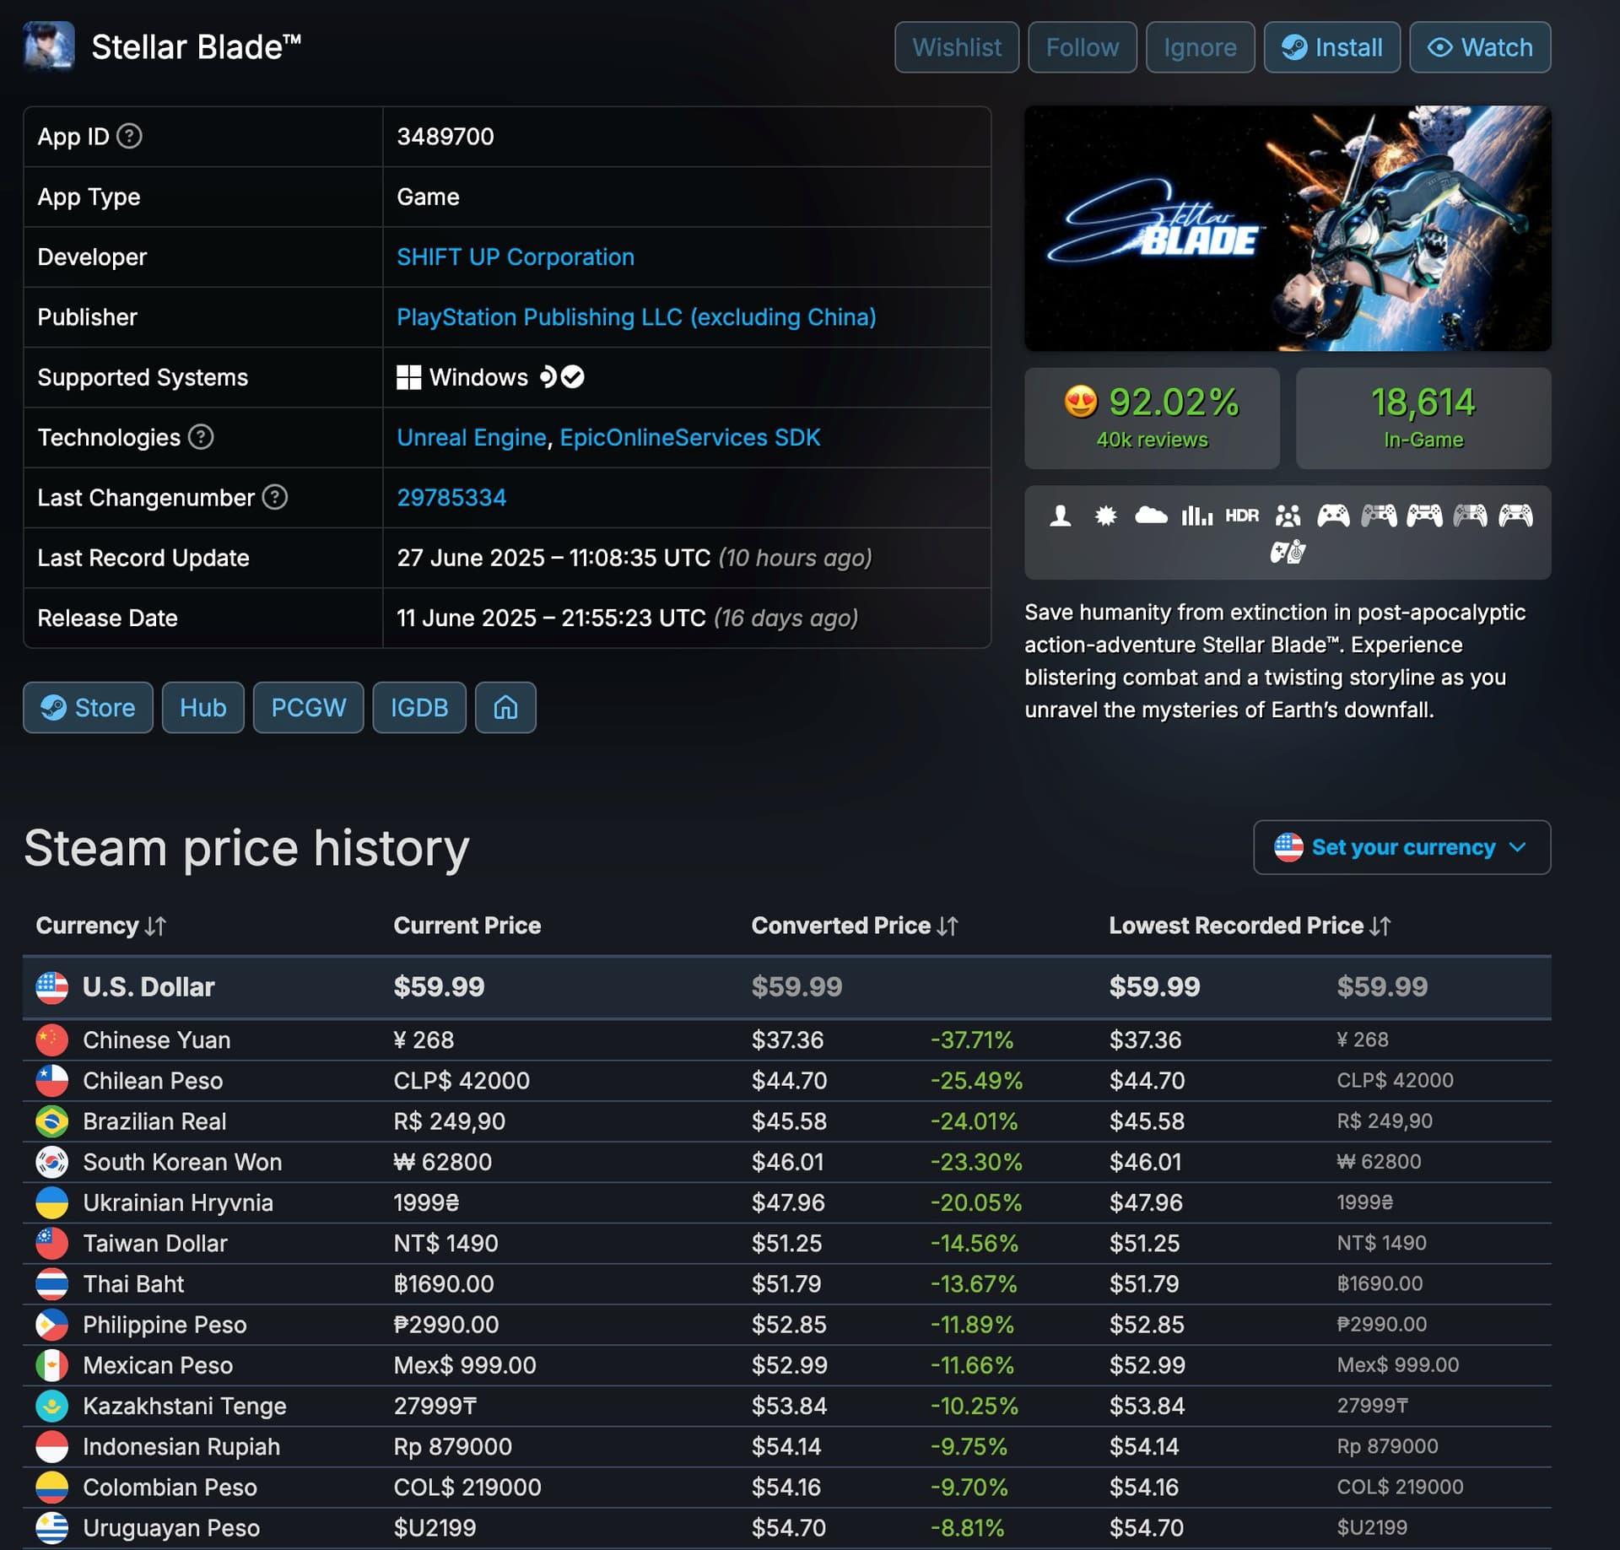The image size is (1620, 1550).
Task: Click the Install button
Action: [x=1332, y=47]
